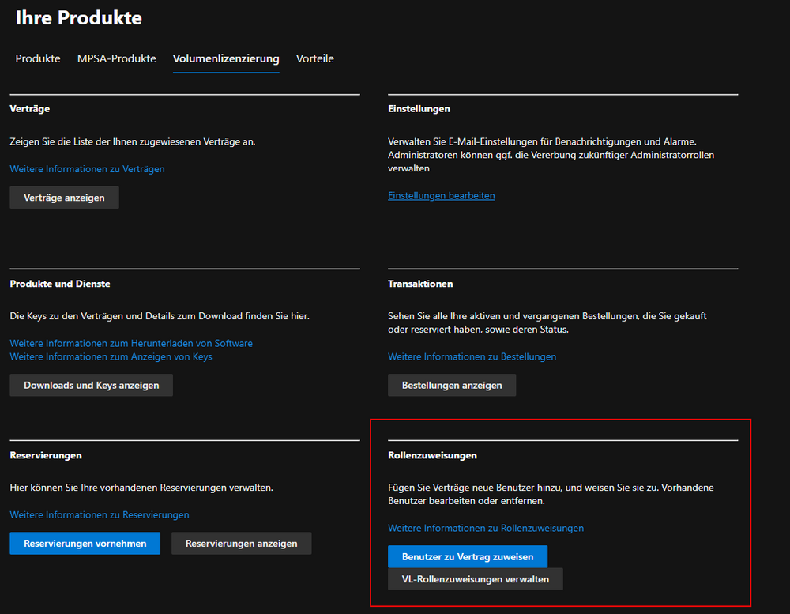Open the MPSA-Produkte tab

pyautogui.click(x=116, y=58)
